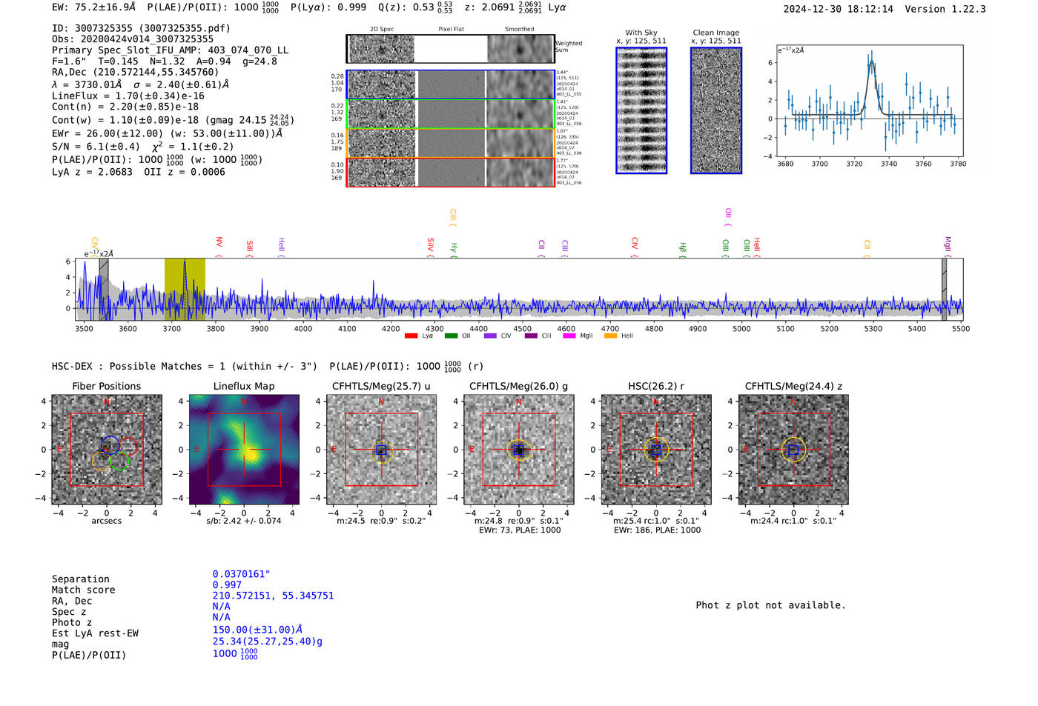Click the 'EWr: 186, PLAE: 1000' label

click(657, 530)
